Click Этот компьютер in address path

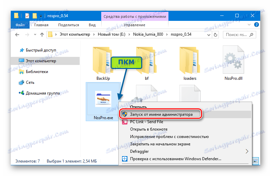[75, 34]
